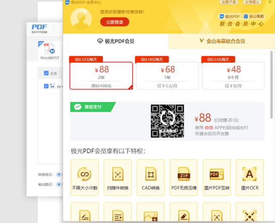Image resolution: width=275 pixels, height=223 pixels.
Task: Click the 微信支付 payment label
Action: 93,107
